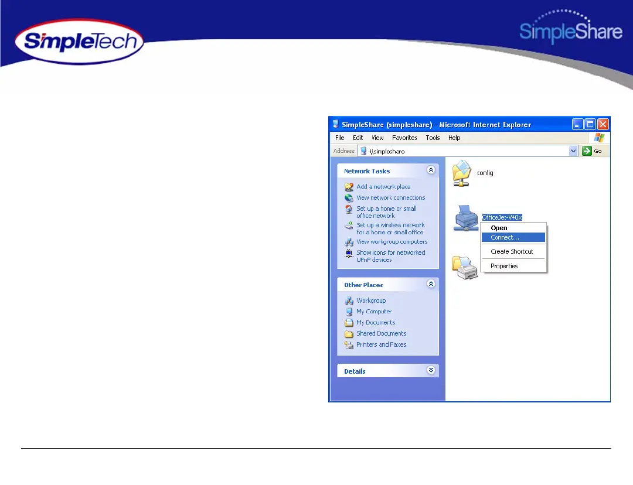This screenshot has height=485, width=633.
Task: Open the printers and faxes folder icon
Action: (465, 268)
